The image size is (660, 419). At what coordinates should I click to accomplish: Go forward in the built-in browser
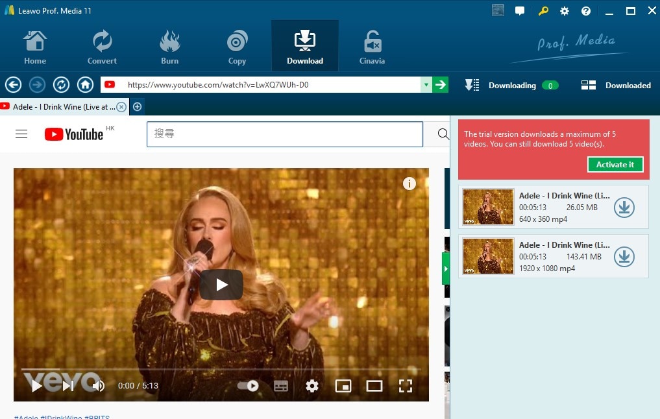pos(37,85)
